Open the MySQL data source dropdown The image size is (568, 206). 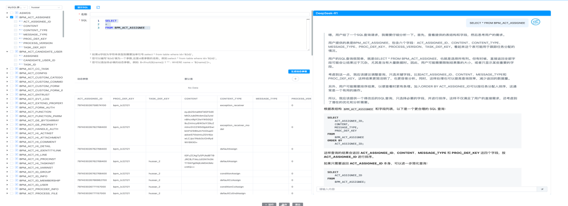[17, 7]
